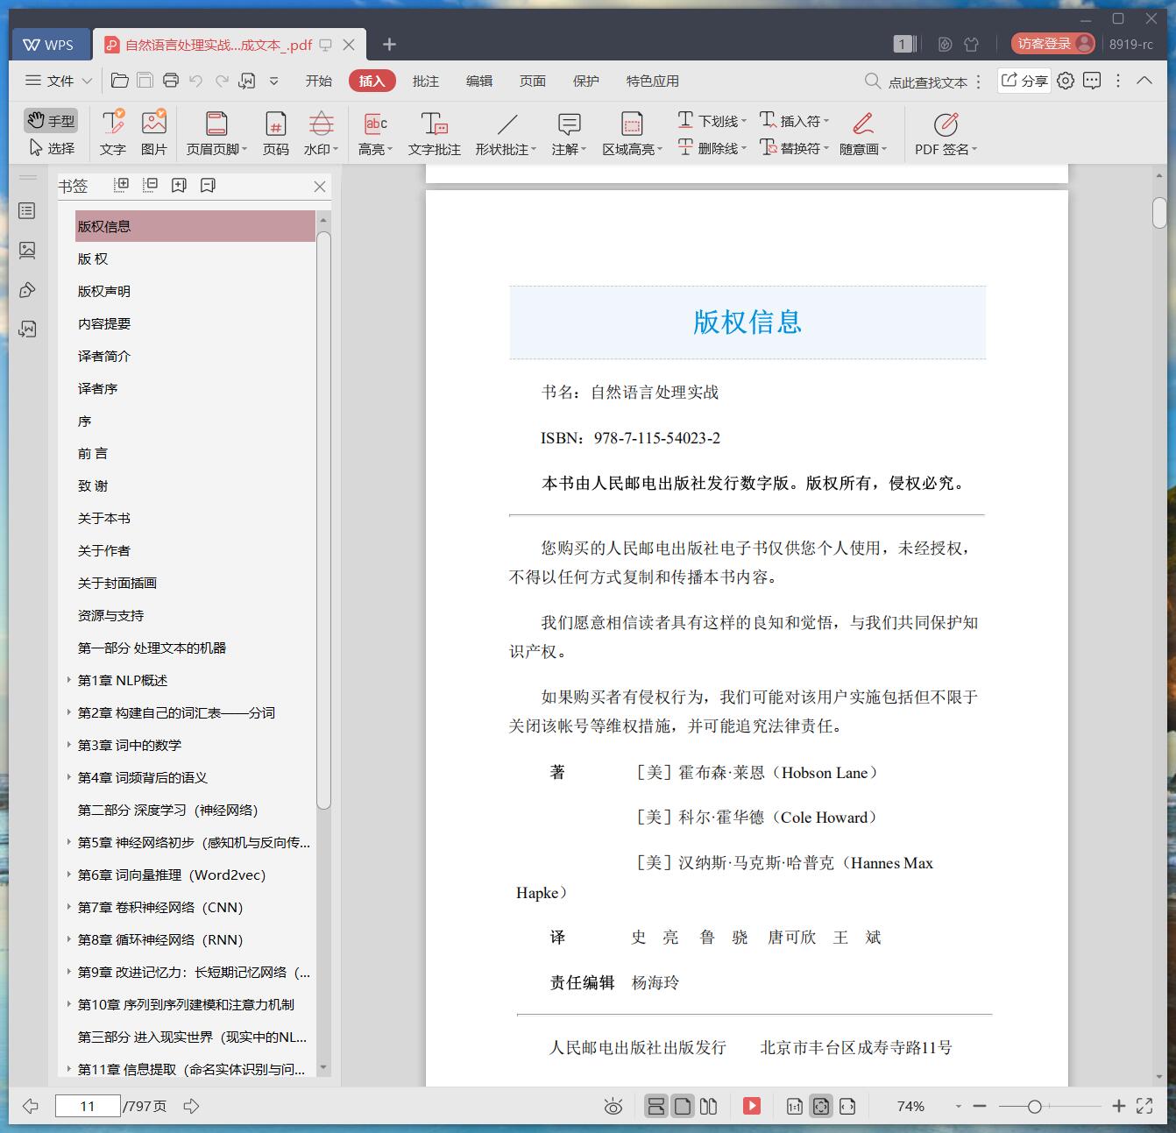This screenshot has height=1133, width=1176.
Task: Click the Redo arrow icon
Action: [223, 81]
